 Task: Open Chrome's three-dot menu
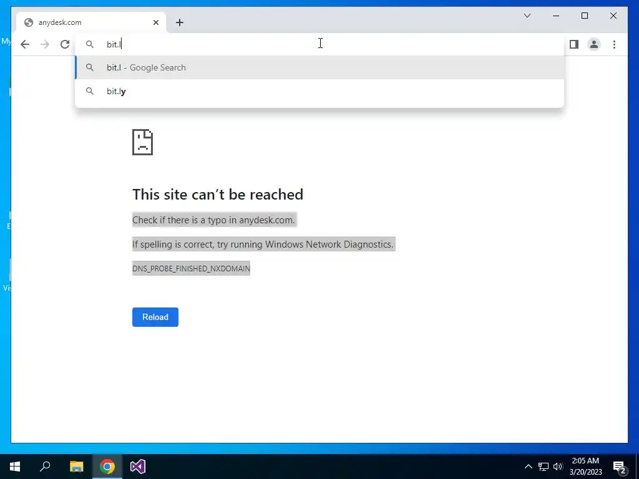coord(614,44)
